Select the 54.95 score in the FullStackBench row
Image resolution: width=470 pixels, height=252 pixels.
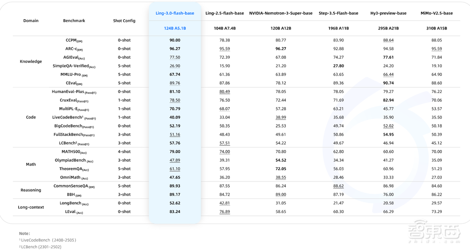388,135
